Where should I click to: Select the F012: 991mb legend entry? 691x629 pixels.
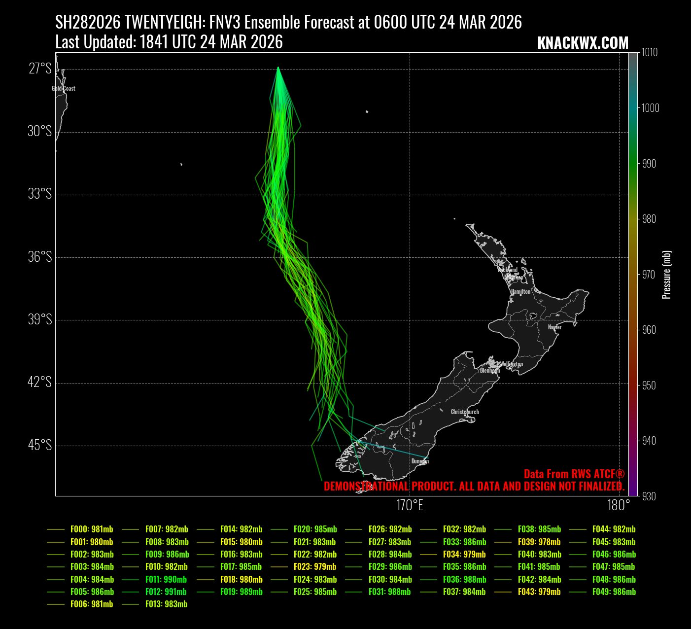pos(166,592)
